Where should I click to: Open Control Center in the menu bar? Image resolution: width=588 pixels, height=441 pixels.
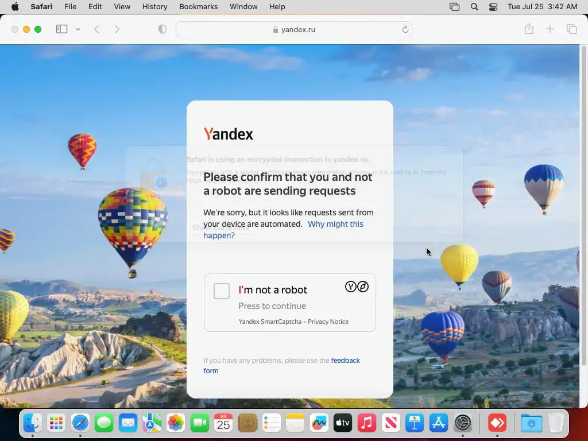[x=493, y=7]
